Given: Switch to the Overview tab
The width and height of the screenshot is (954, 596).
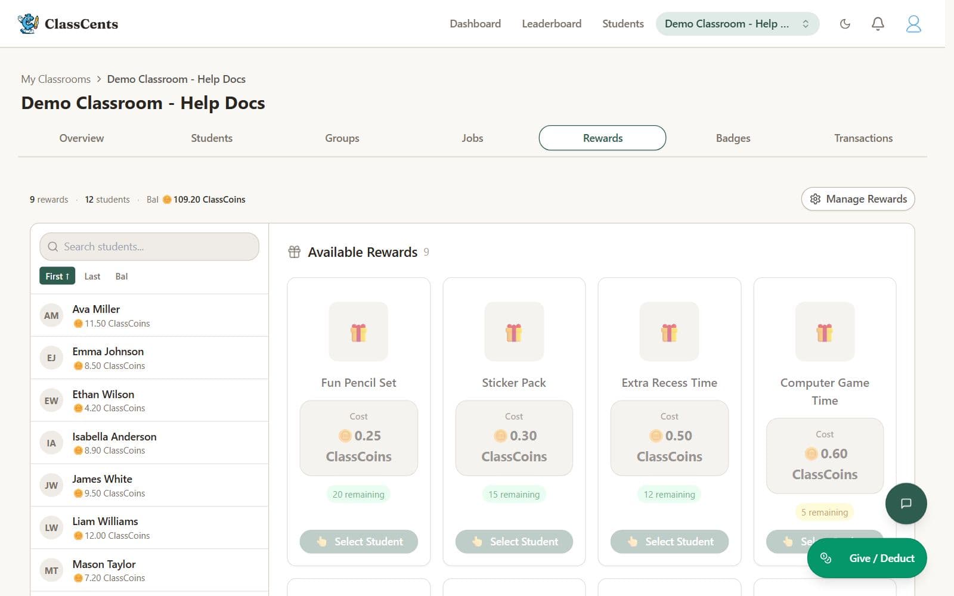Looking at the screenshot, I should [82, 138].
